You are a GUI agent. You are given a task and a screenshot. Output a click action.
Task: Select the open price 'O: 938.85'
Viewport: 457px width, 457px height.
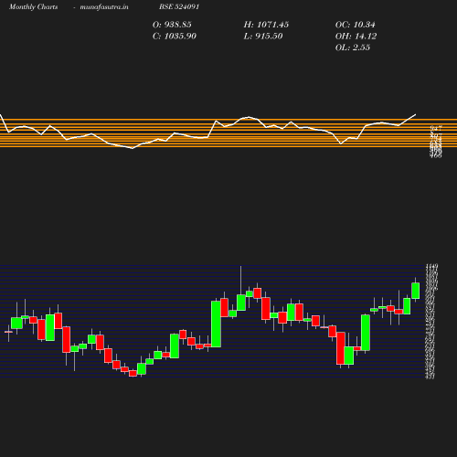pos(172,25)
